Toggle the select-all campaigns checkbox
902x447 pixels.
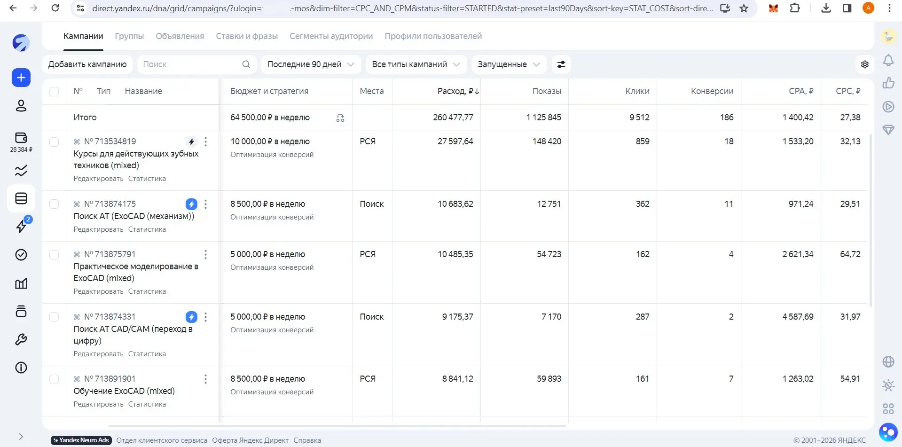click(54, 92)
